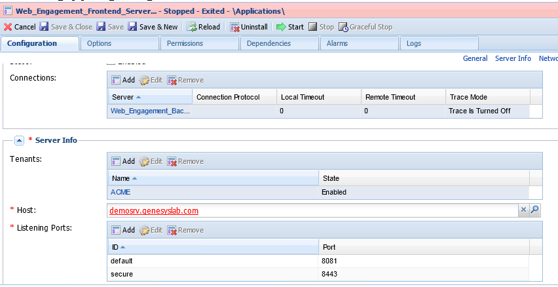Edit the selected connection
Image resolution: width=558 pixels, height=287 pixels.
tap(151, 80)
